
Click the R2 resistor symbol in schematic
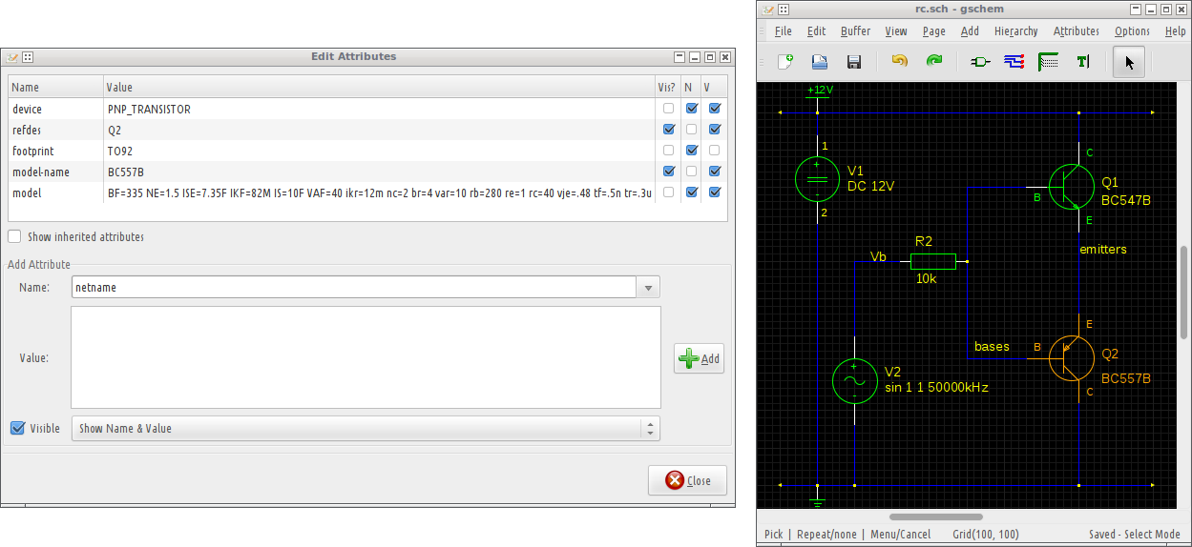coord(933,261)
